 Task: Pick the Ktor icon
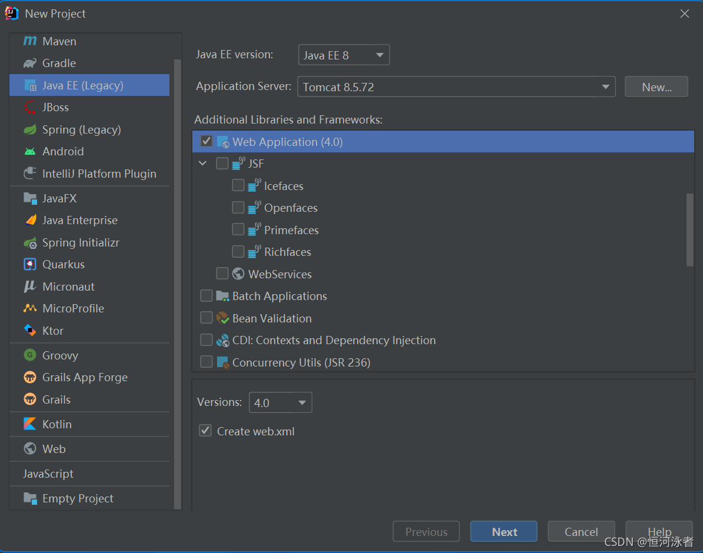(x=30, y=331)
